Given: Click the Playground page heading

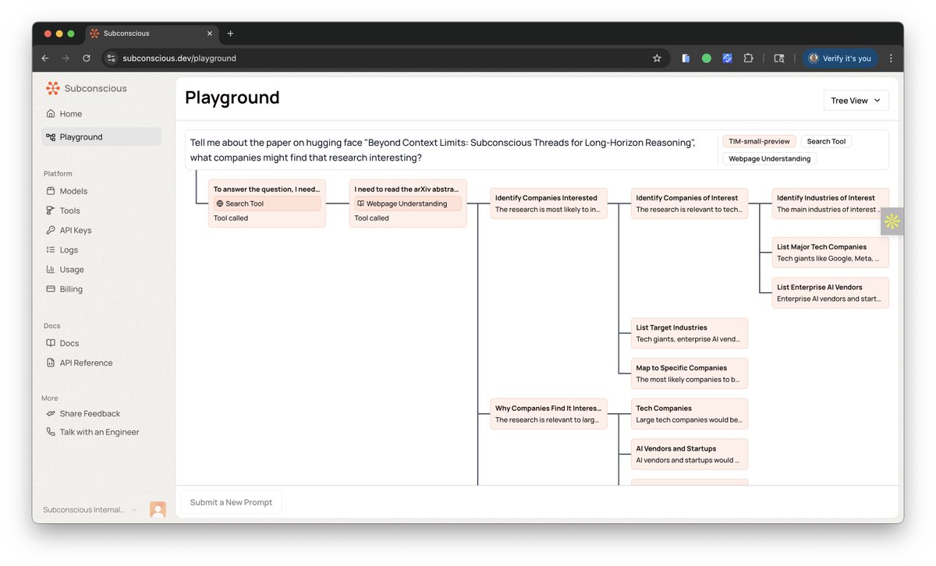Looking at the screenshot, I should tap(232, 97).
